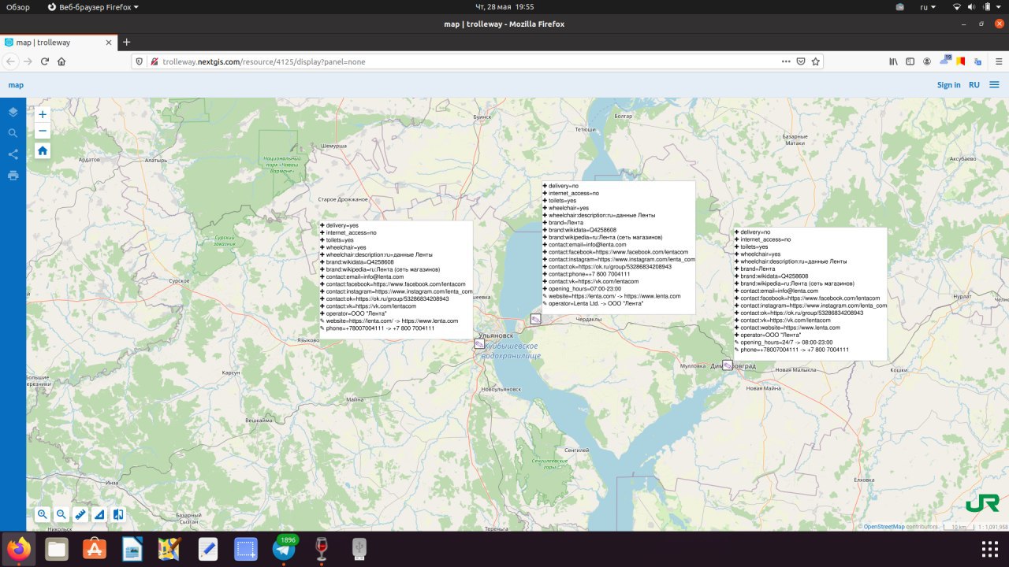Open the Веб-браузер Firefox app menu
The height and width of the screenshot is (567, 1009).
(x=93, y=7)
